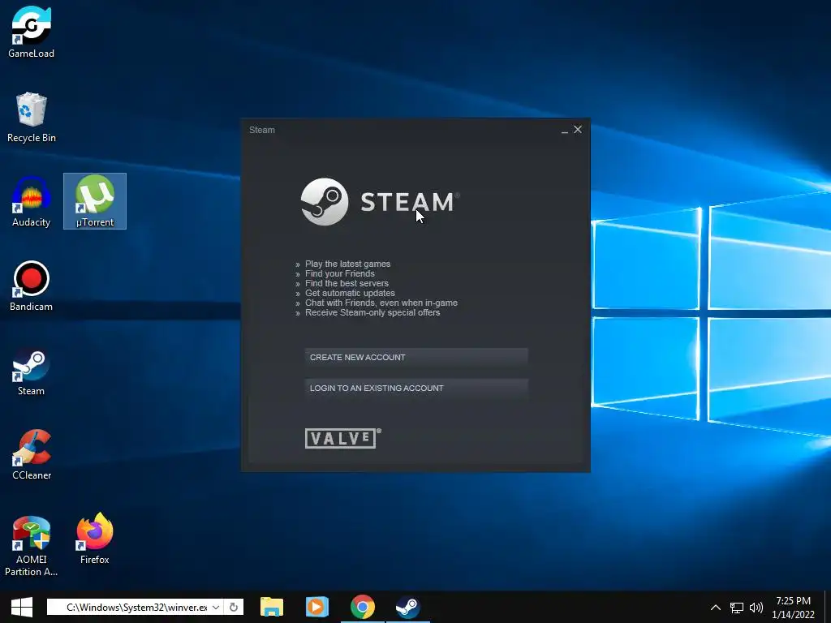
Task: Open the Windows Start menu
Action: [x=22, y=607]
